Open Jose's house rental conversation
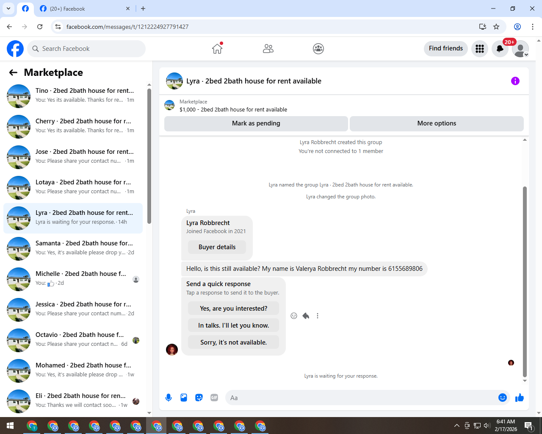 pyautogui.click(x=73, y=157)
